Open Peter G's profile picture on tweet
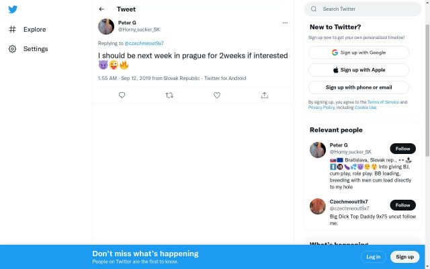The width and height of the screenshot is (430, 269). 106,26
